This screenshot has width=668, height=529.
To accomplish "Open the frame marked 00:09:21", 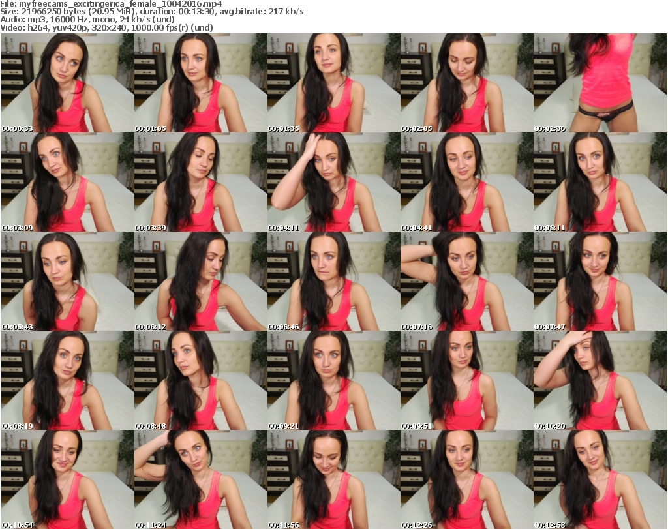I will 333,380.
